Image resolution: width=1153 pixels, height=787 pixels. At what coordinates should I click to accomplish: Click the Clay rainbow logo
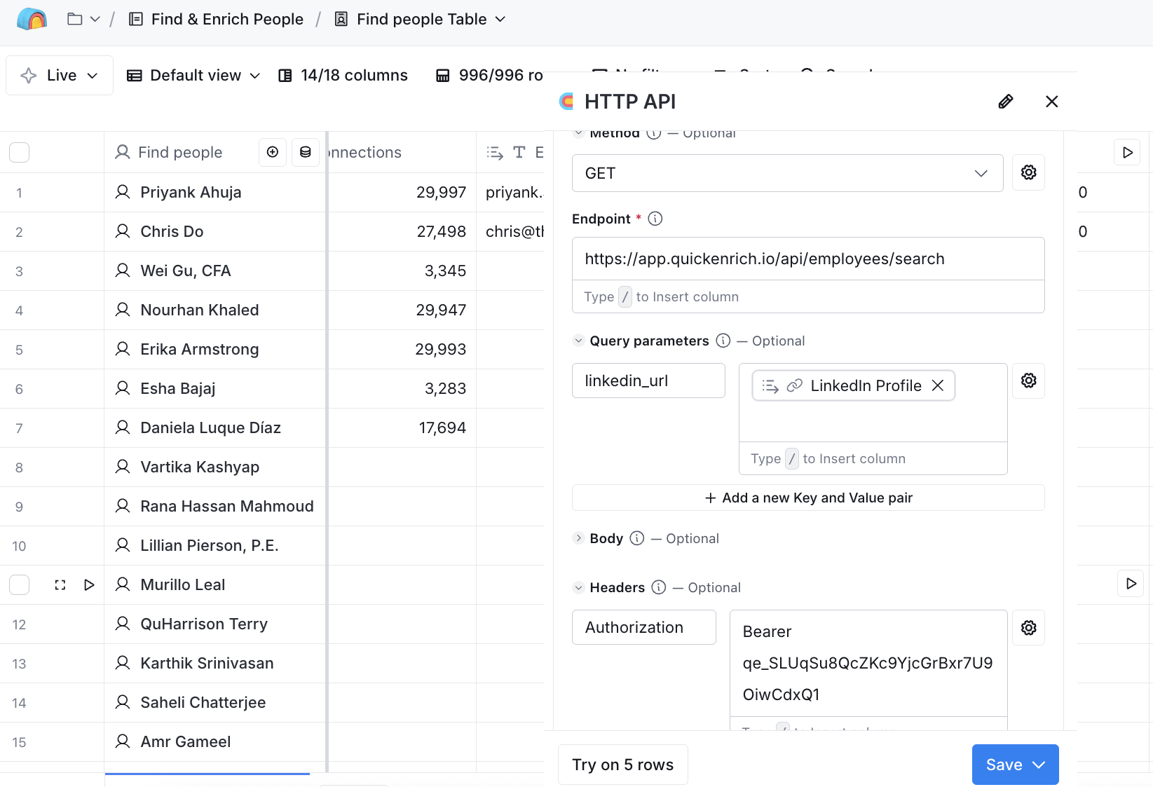[32, 19]
